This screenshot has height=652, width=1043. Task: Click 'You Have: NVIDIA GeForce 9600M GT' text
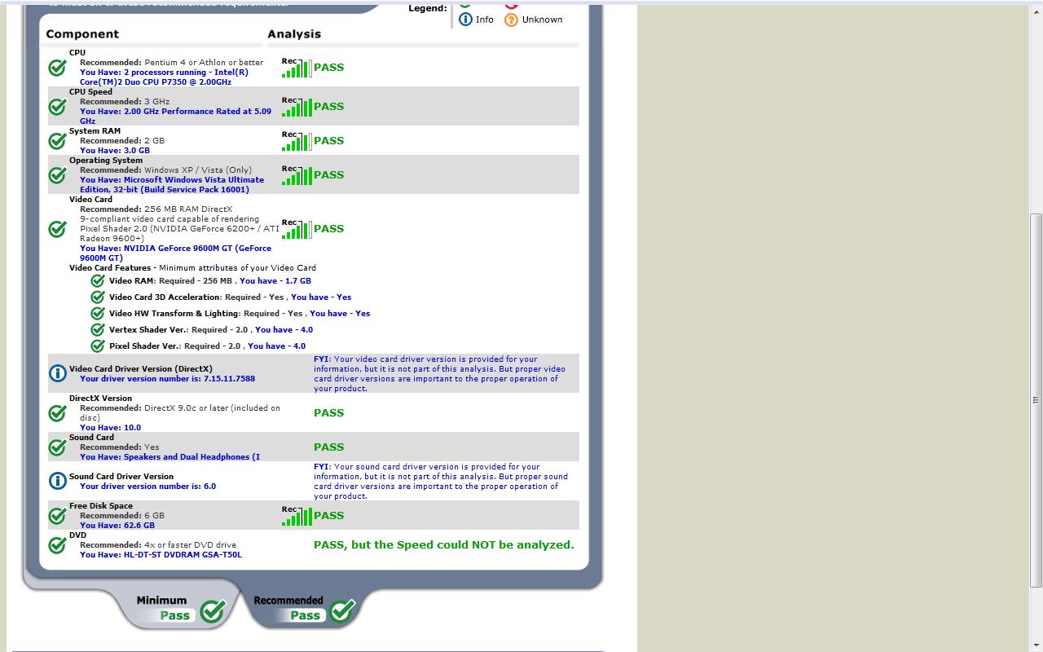point(176,253)
